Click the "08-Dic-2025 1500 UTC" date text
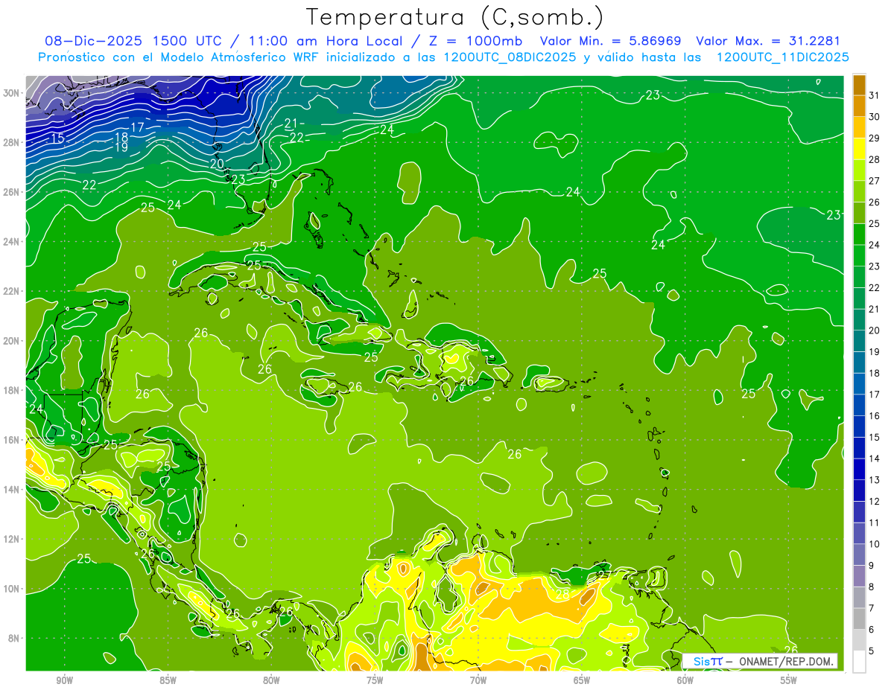This screenshot has height=690, width=894. click(136, 41)
